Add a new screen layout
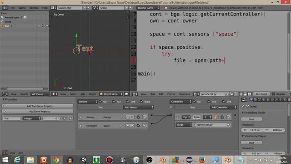 point(85,8)
